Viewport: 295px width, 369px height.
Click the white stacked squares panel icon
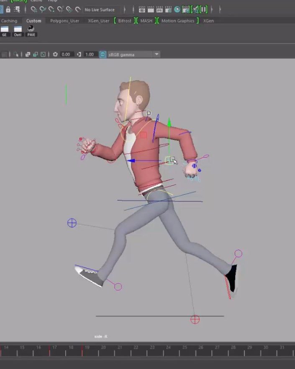click(x=28, y=55)
